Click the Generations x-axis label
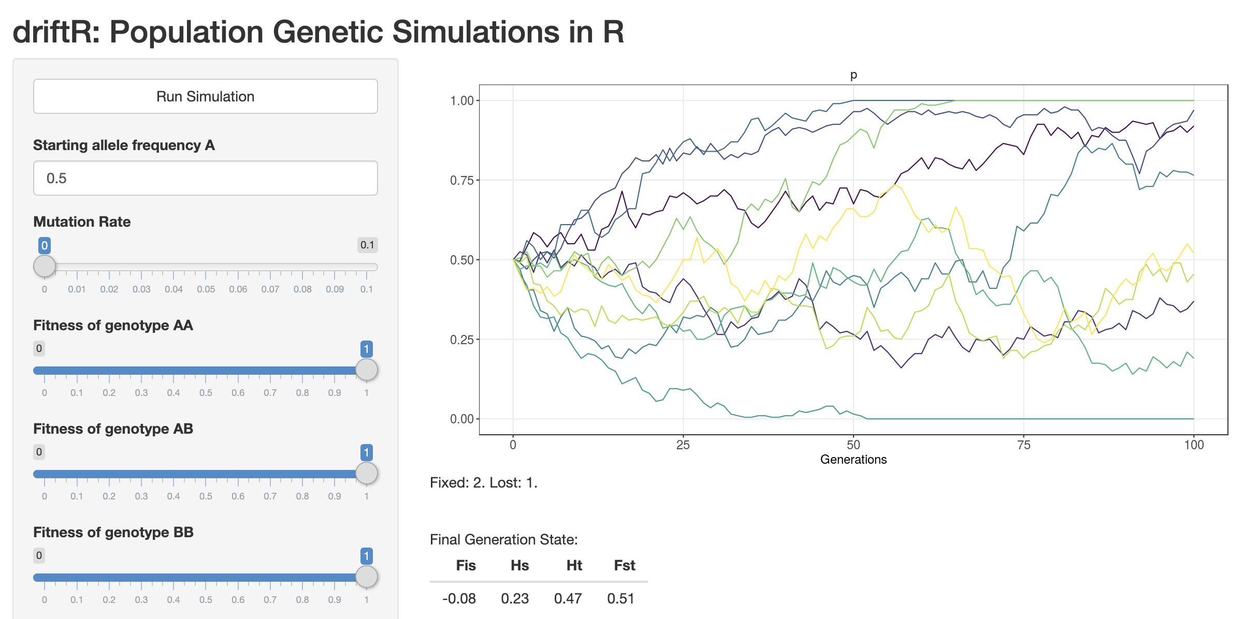 [853, 460]
